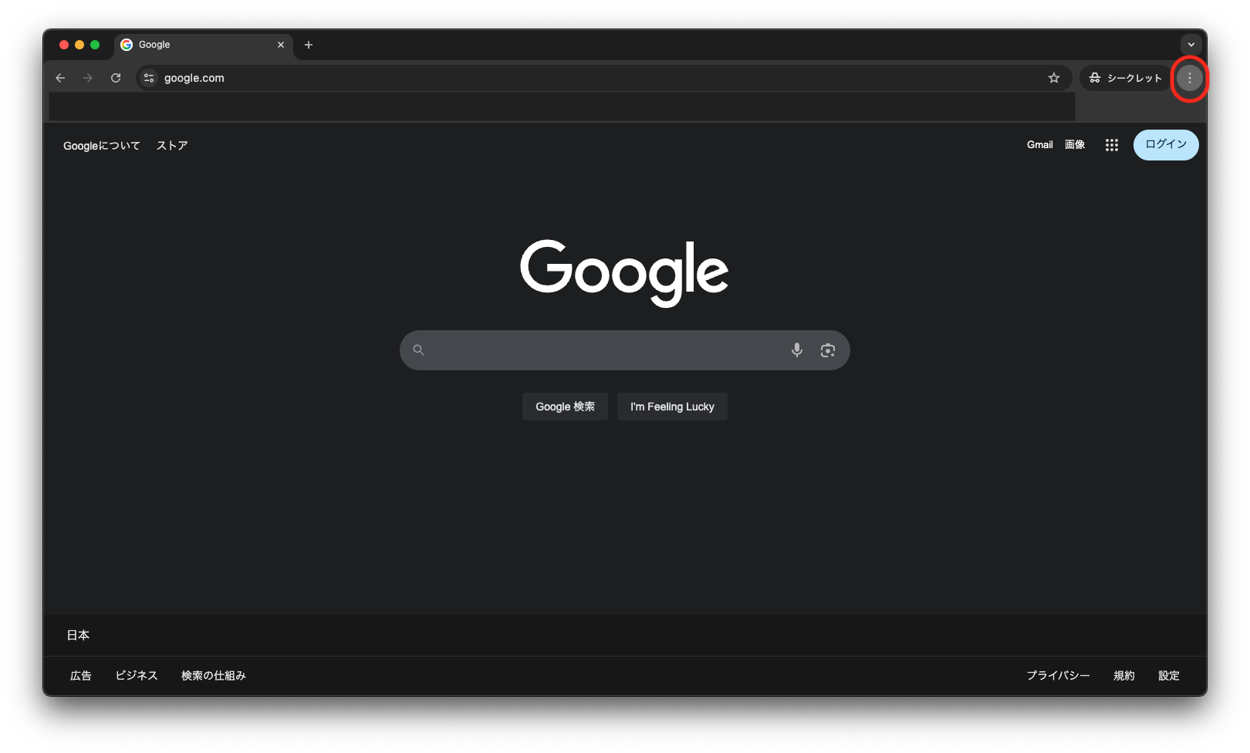This screenshot has height=753, width=1250.
Task: Open the ストア link
Action: coord(172,146)
